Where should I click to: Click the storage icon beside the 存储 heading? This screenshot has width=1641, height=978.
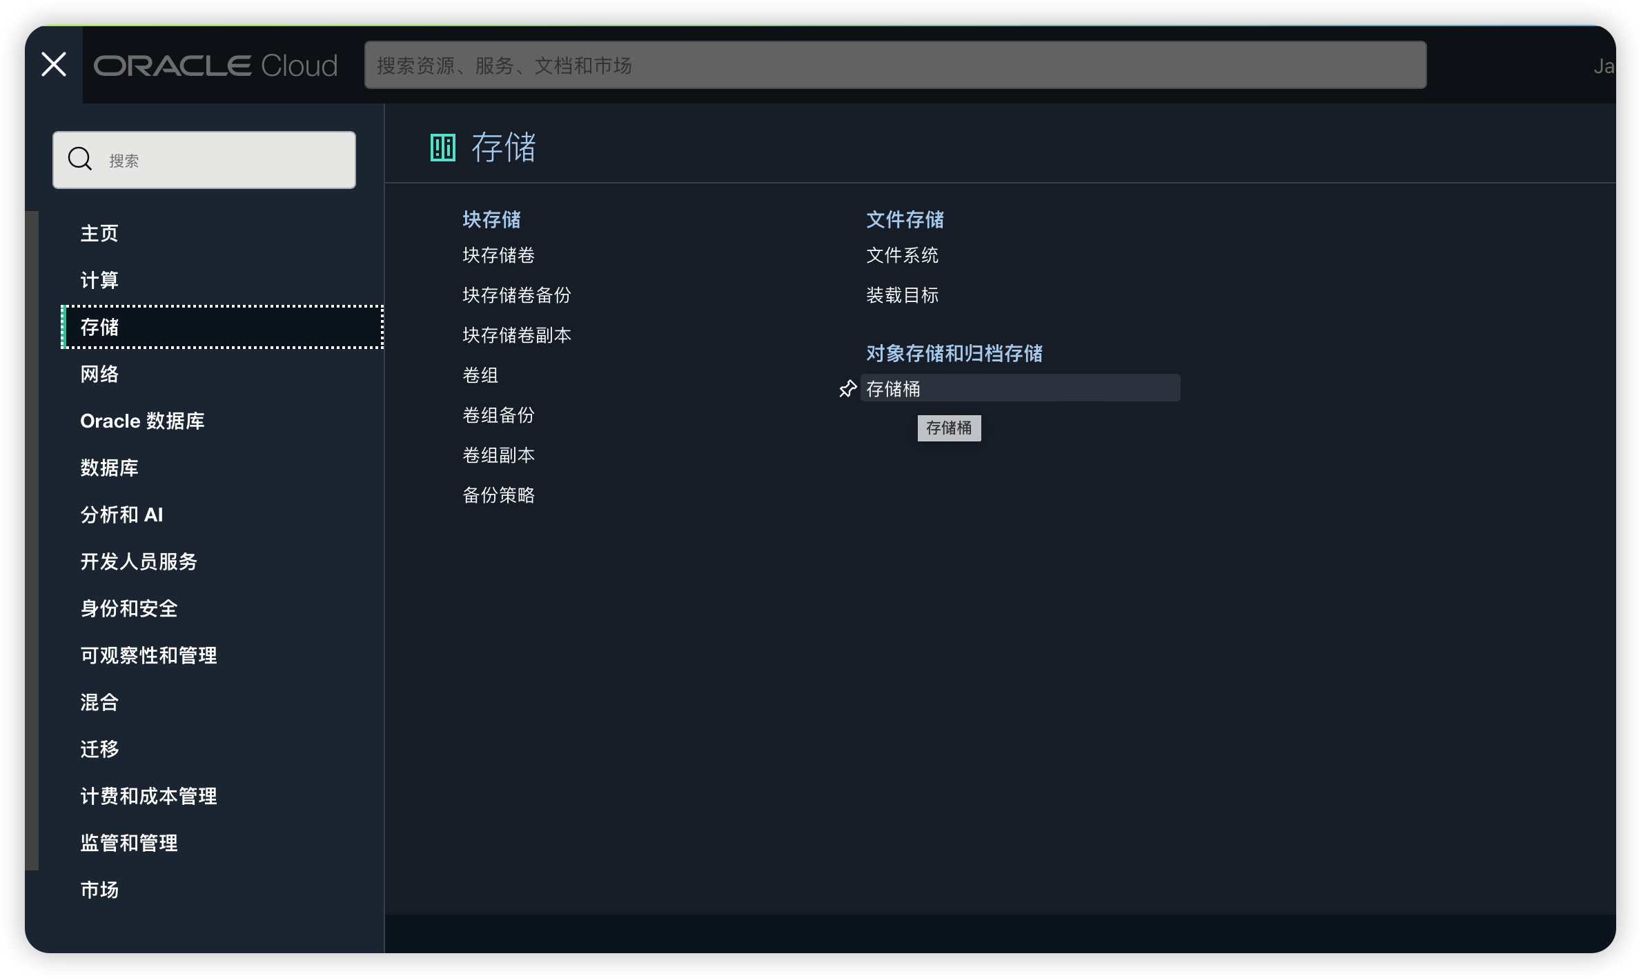click(442, 146)
